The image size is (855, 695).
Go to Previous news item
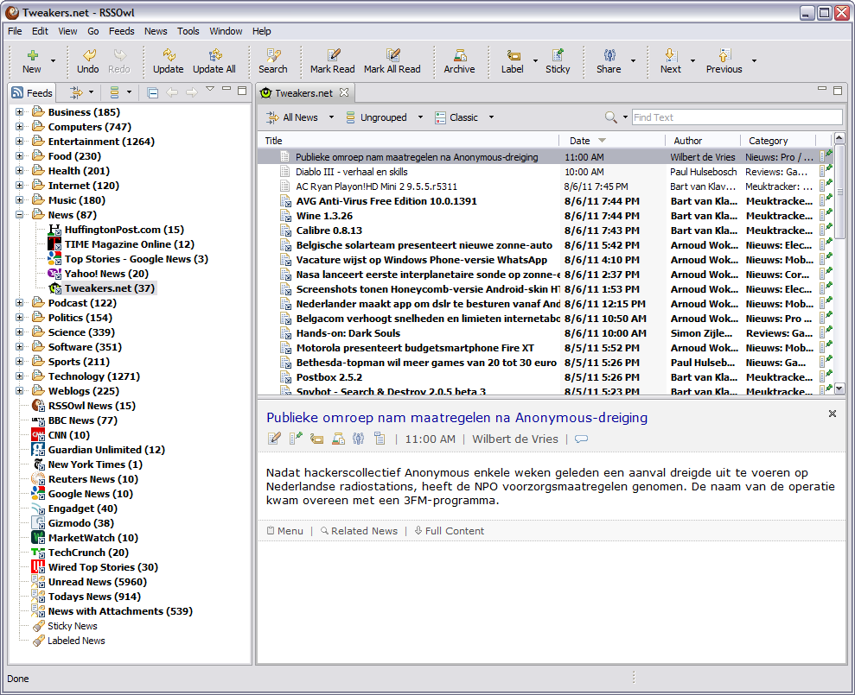click(724, 60)
